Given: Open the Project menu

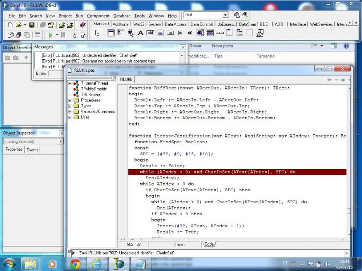Looking at the screenshot, I should 65,16.
